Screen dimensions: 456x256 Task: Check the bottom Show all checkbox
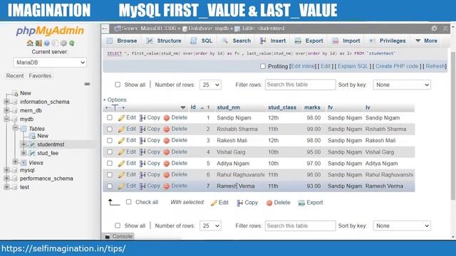tap(118, 225)
